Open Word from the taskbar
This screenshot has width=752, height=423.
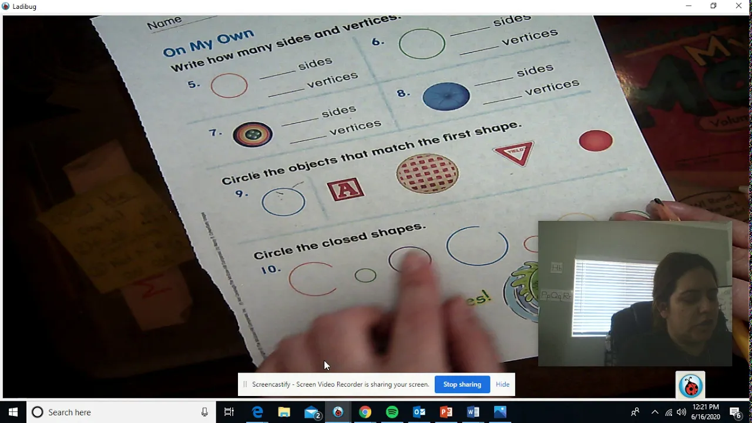pyautogui.click(x=473, y=412)
